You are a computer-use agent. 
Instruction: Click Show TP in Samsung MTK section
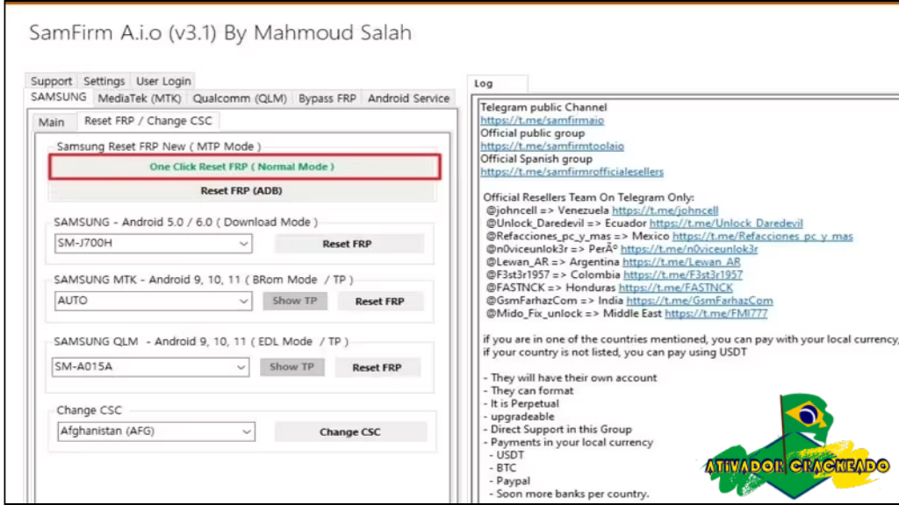click(x=295, y=301)
